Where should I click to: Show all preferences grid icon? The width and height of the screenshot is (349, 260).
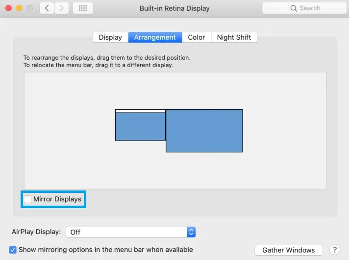83,8
